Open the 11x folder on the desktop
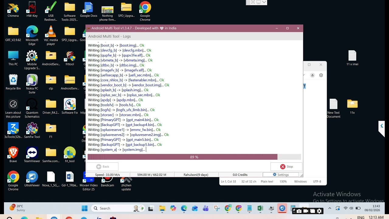The height and width of the screenshot is (219, 389). coord(352,107)
